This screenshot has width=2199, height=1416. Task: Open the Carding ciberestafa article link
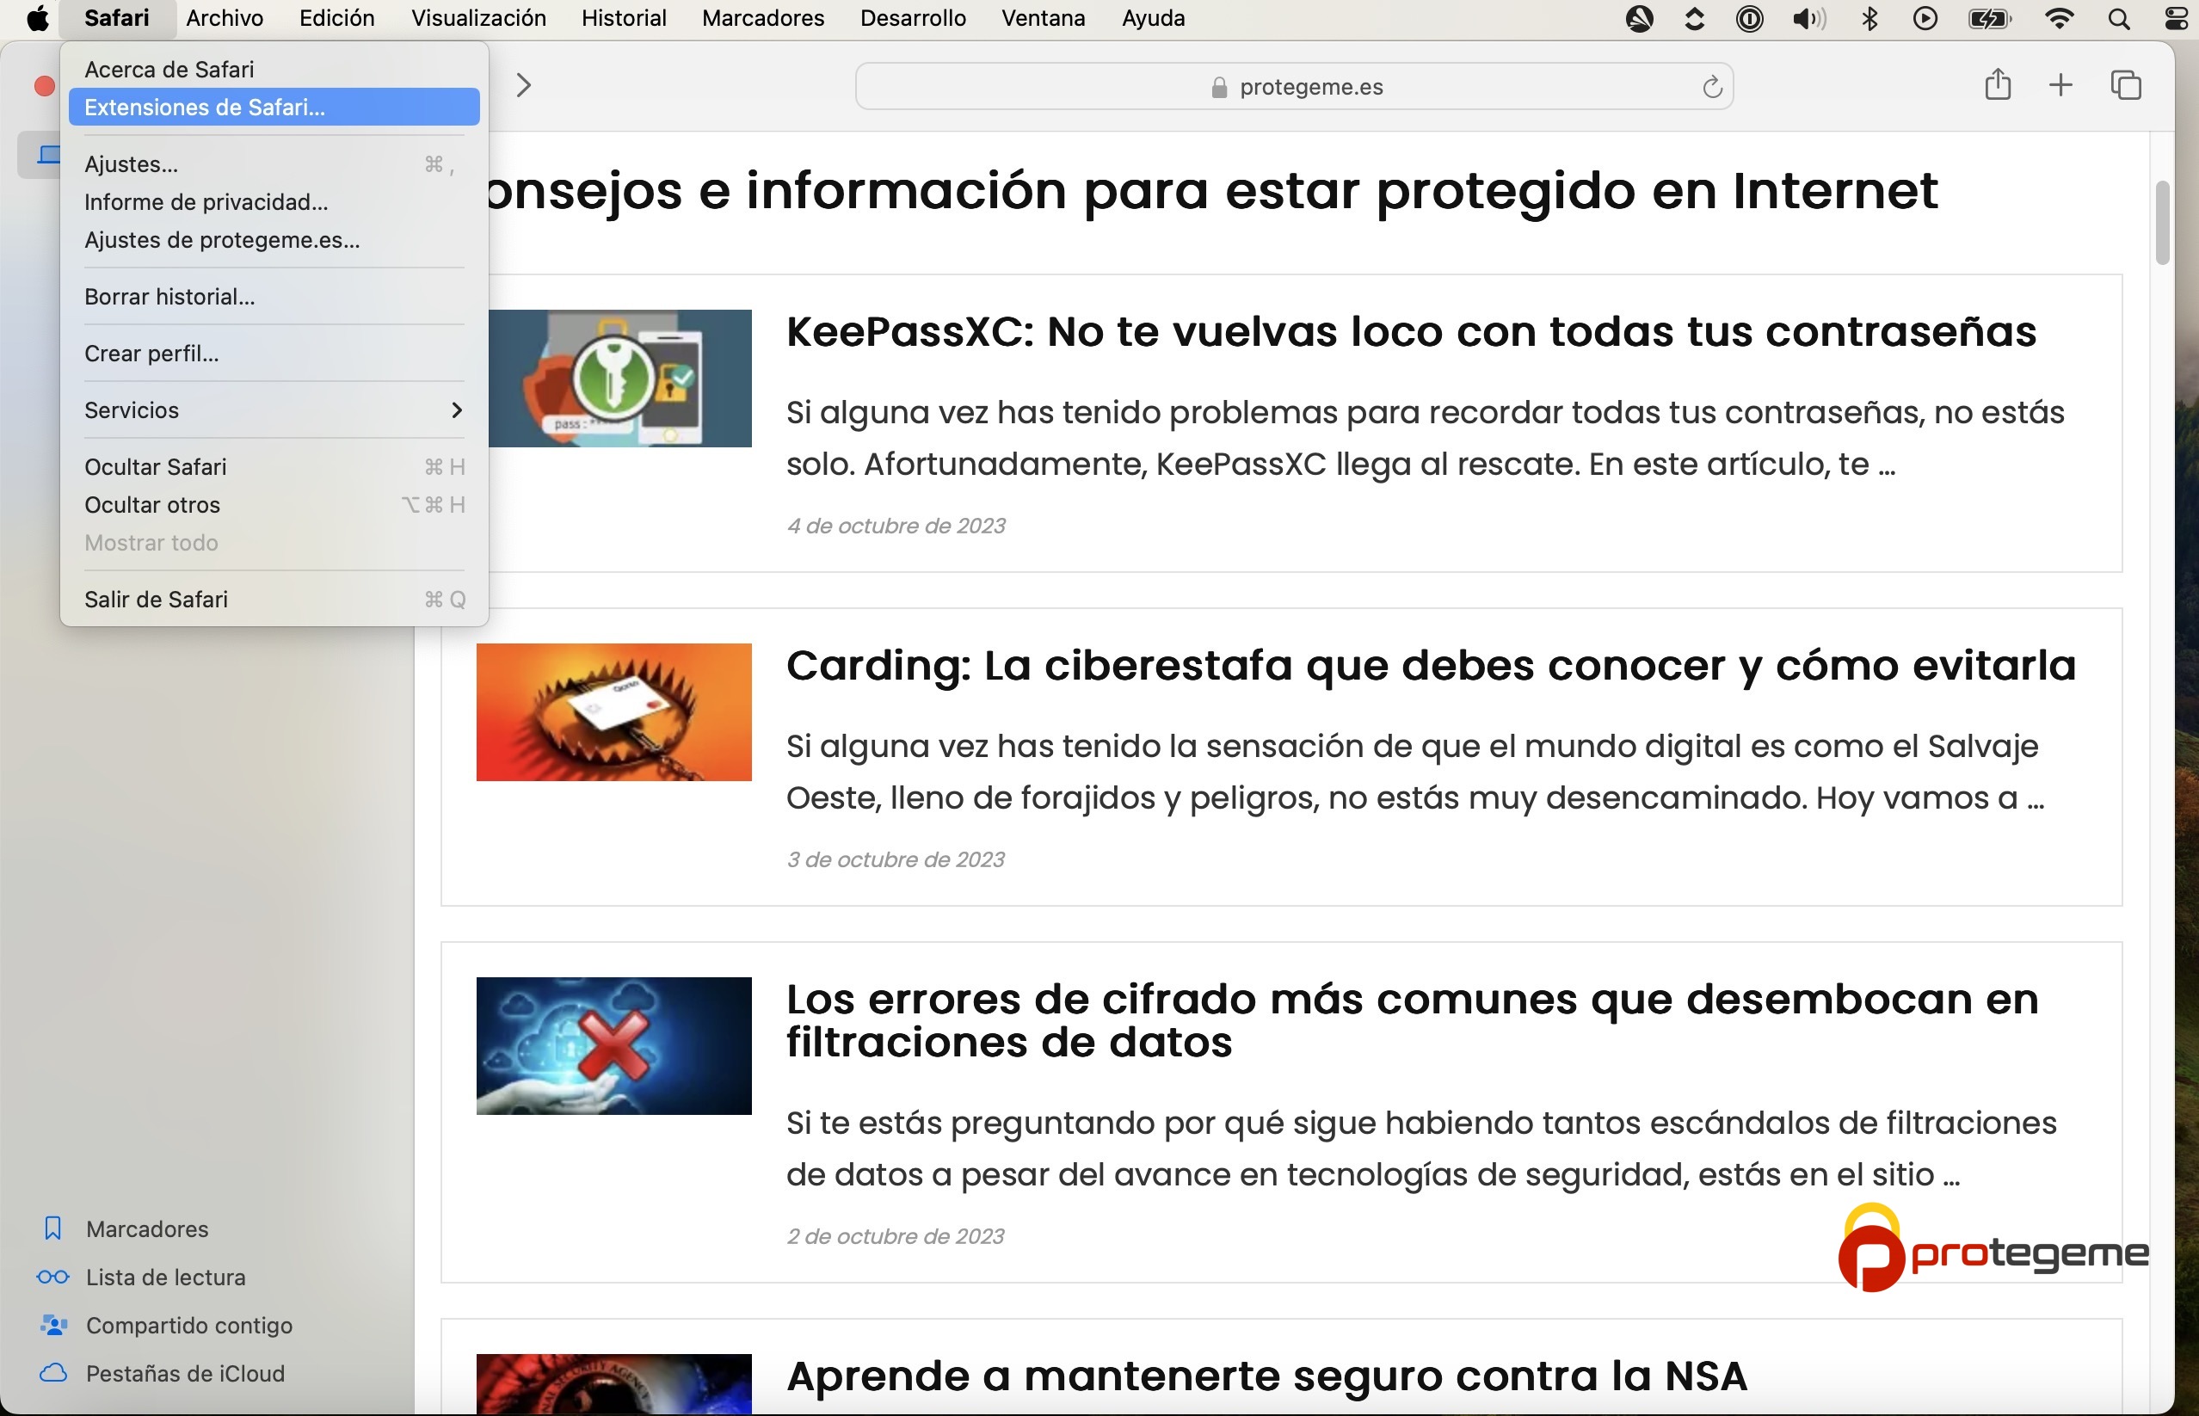pyautogui.click(x=1431, y=666)
